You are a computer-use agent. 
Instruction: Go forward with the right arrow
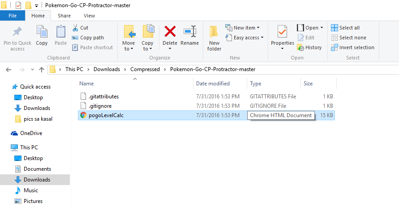22,70
